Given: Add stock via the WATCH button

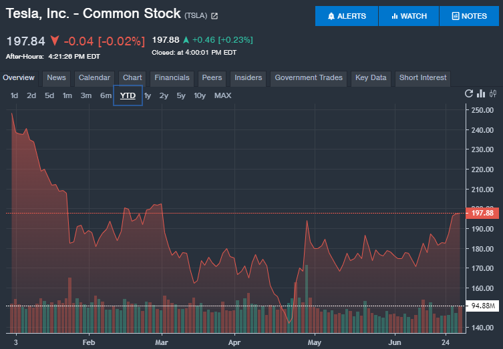Looking at the screenshot, I should [x=409, y=16].
